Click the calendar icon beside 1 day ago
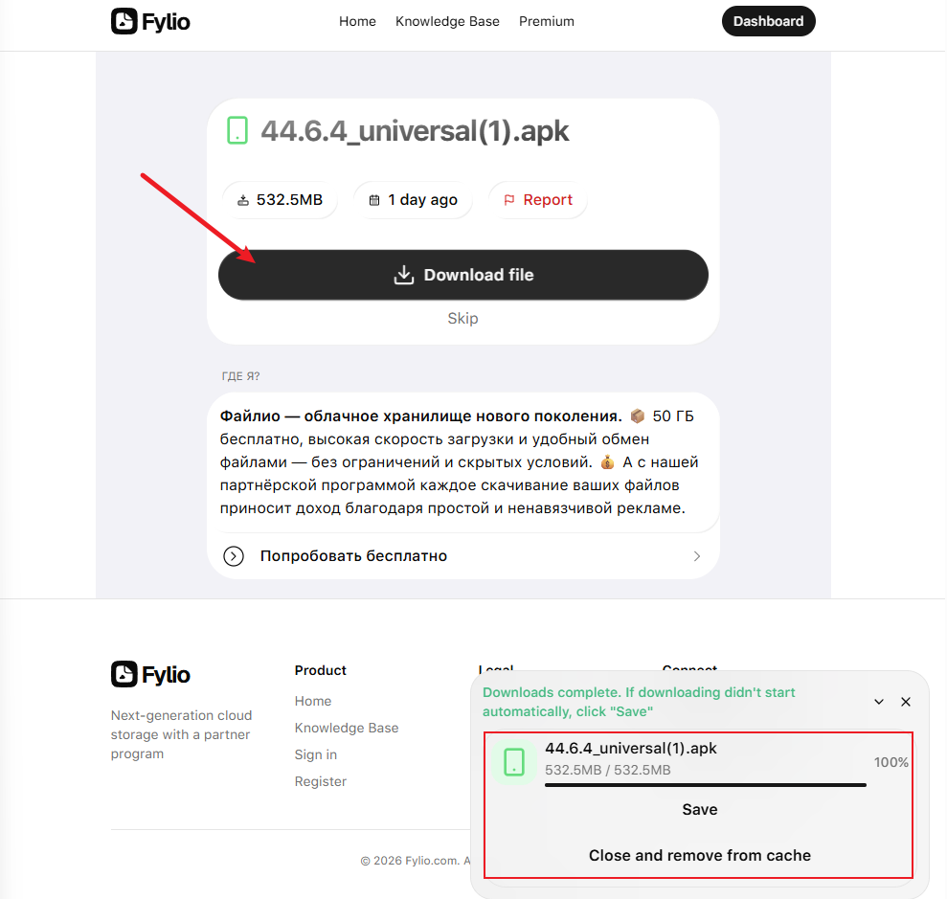This screenshot has height=899, width=947. [x=374, y=200]
